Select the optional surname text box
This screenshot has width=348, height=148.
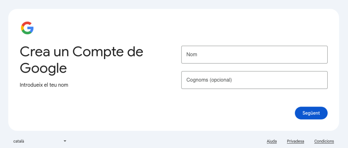tap(254, 80)
